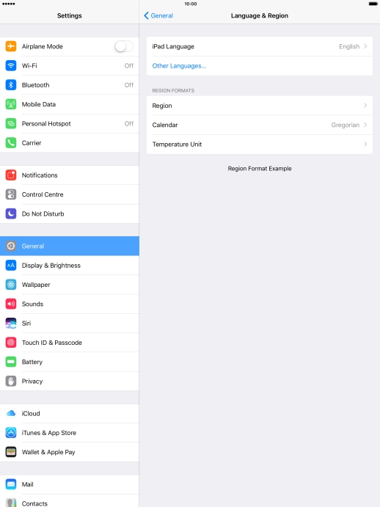
Task: Tap the Bluetooth icon in the sidebar
Action: coord(11,85)
